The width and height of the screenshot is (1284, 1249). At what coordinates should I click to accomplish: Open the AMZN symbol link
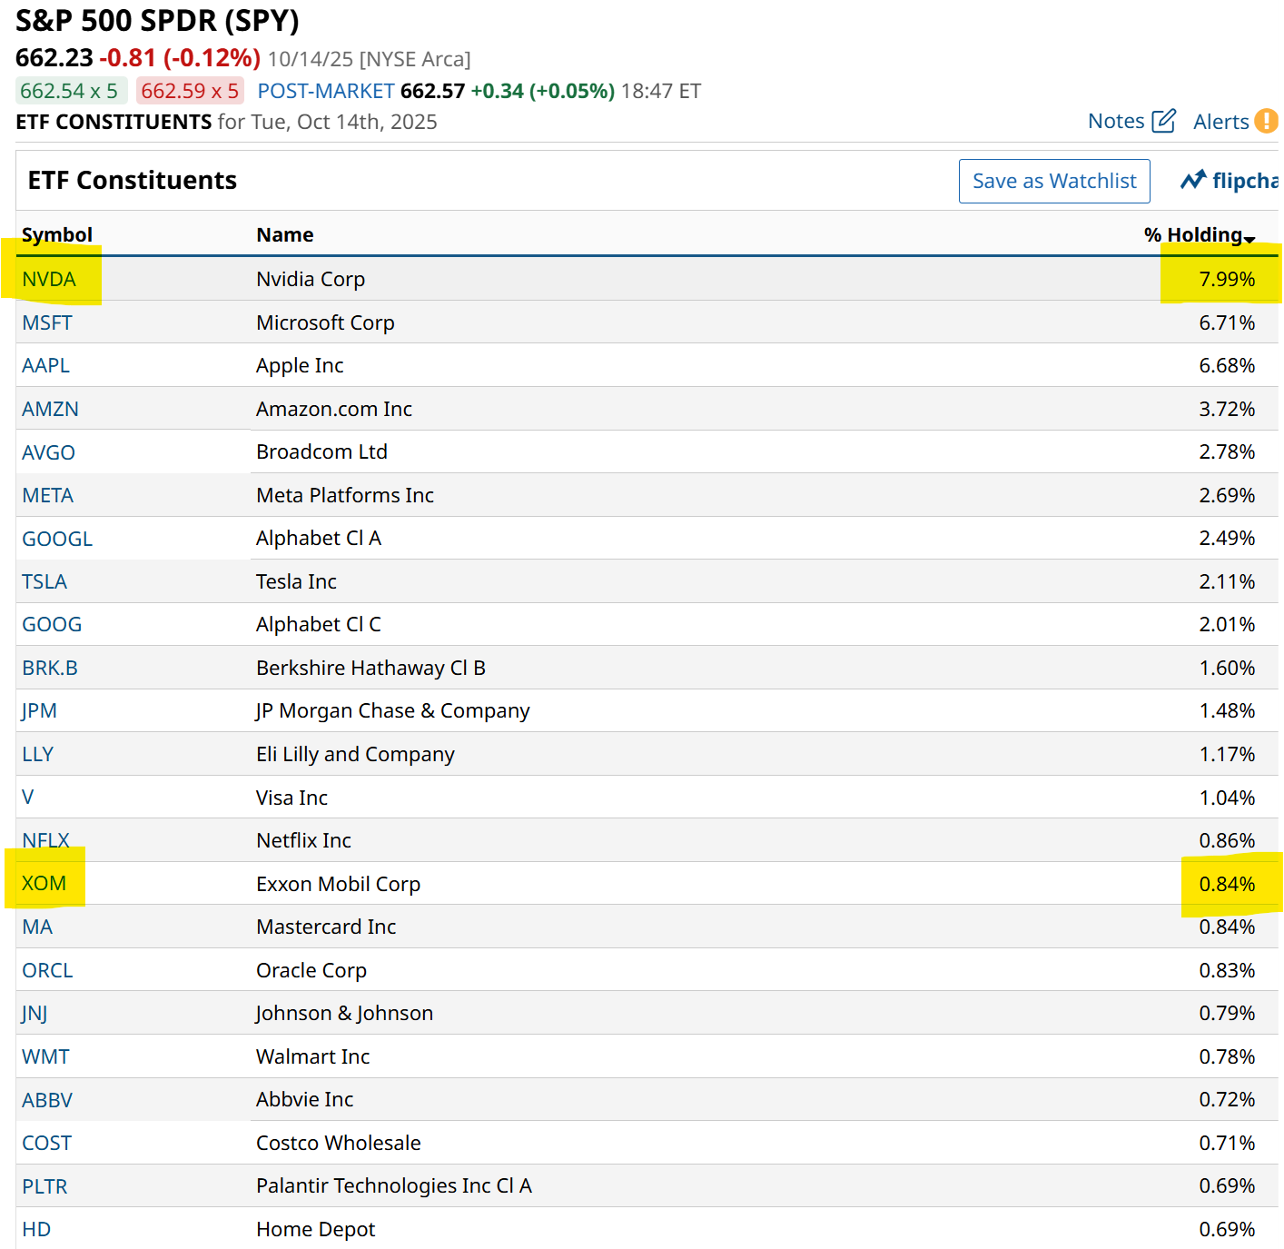(x=50, y=409)
